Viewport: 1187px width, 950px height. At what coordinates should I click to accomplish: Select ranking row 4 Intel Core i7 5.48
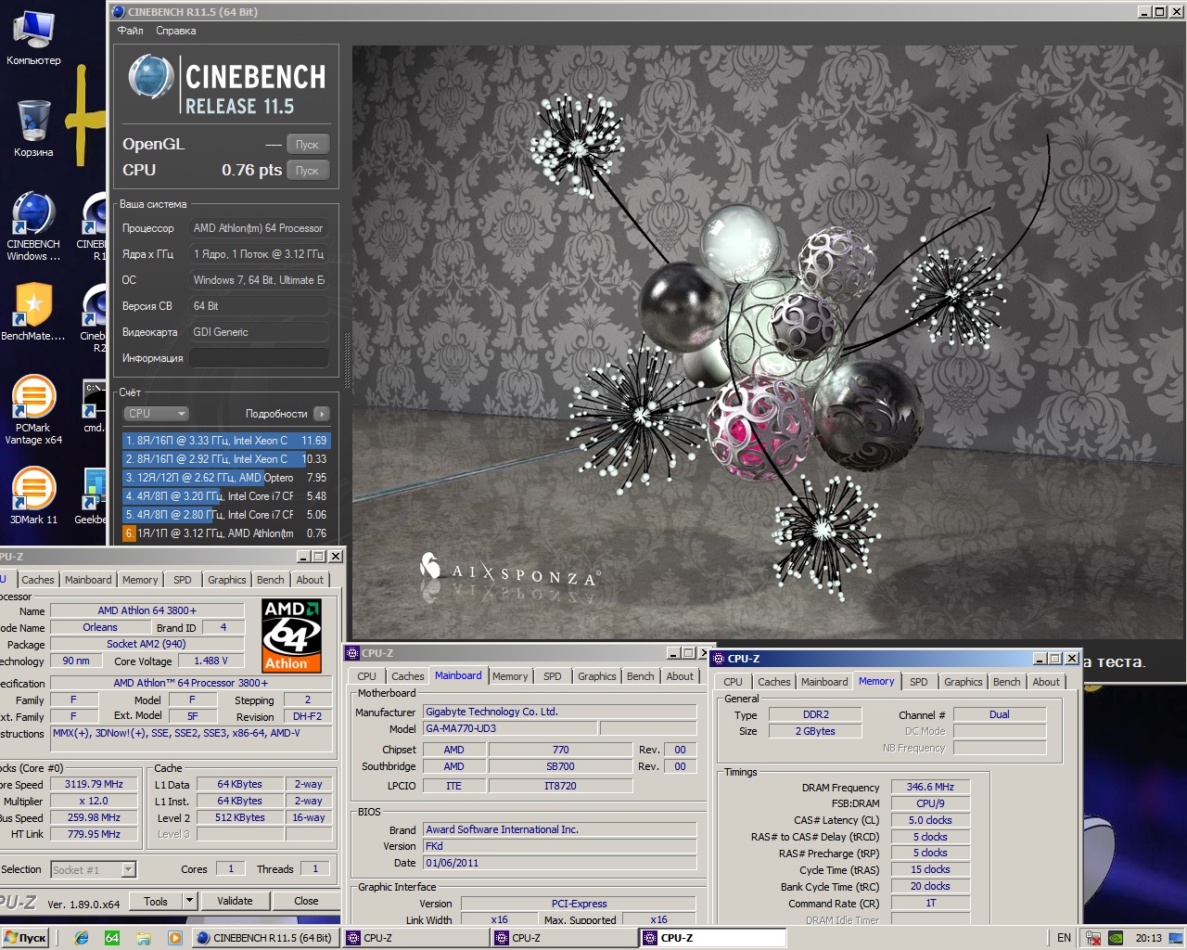[226, 496]
